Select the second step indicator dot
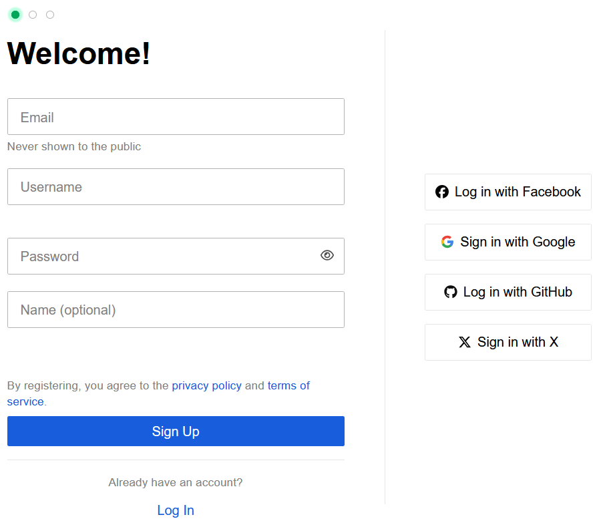This screenshot has width=603, height=531. (x=33, y=15)
